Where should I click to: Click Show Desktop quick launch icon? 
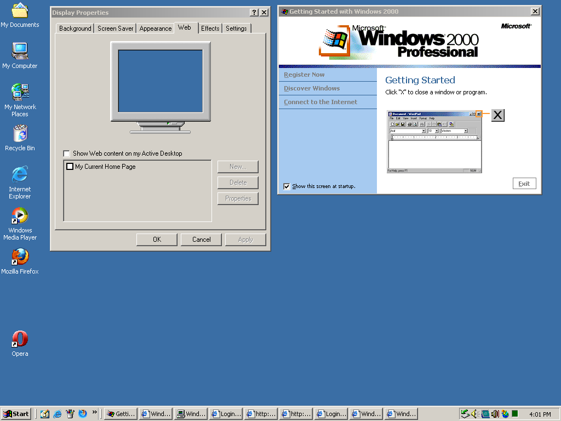[45, 414]
